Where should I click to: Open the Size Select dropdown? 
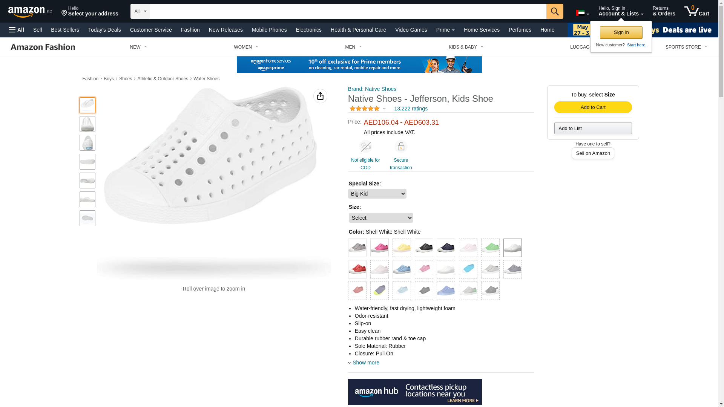coord(381,218)
